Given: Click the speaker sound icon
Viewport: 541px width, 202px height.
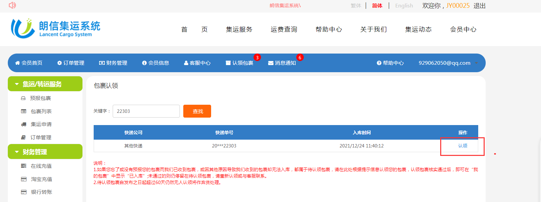Looking at the screenshot, I should pos(12,5).
